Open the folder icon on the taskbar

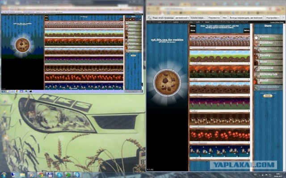click(22, 175)
